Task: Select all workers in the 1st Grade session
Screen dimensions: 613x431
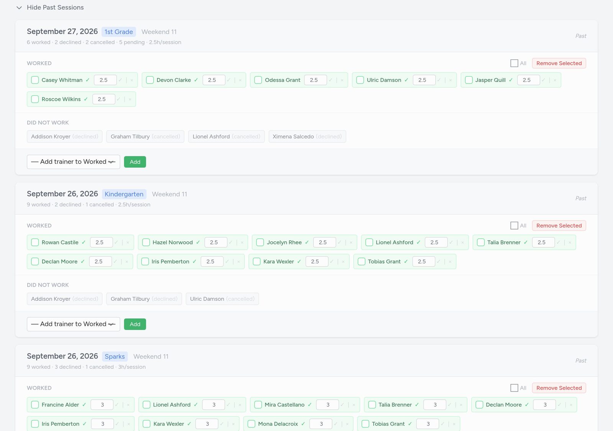Action: [x=514, y=63]
